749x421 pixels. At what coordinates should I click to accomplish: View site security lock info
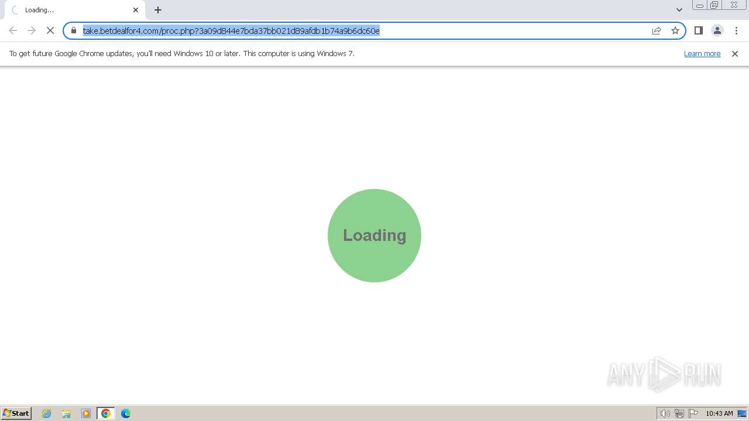point(74,30)
